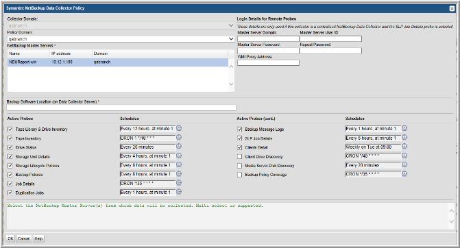This screenshot has width=460, height=248.
Task: Toggle Storage Unit Details checkbox
Action: [x=10, y=156]
